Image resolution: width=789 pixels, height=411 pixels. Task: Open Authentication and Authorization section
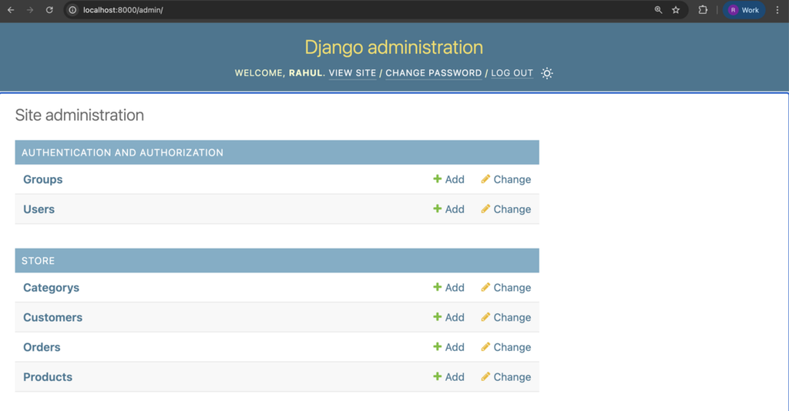[123, 152]
